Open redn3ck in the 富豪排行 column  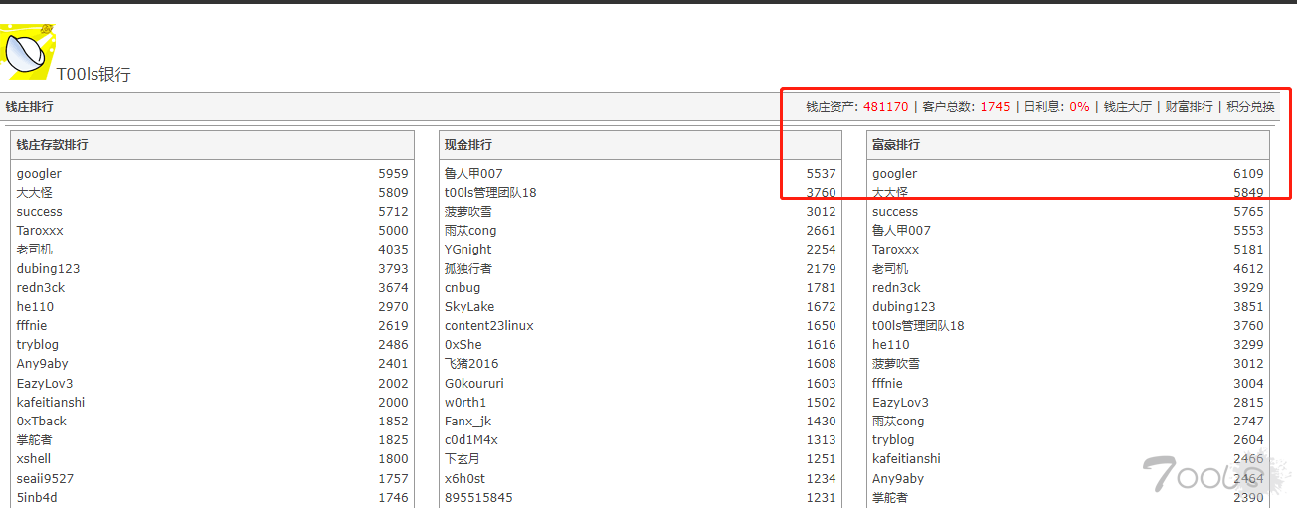896,288
